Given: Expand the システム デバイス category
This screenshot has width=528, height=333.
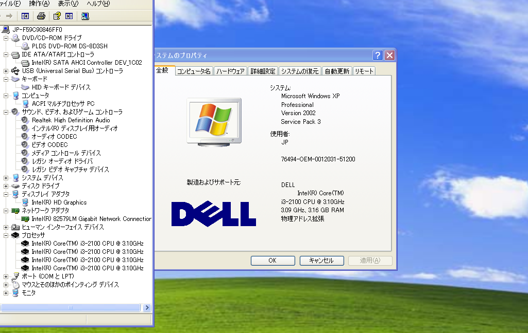Looking at the screenshot, I should click(6, 178).
